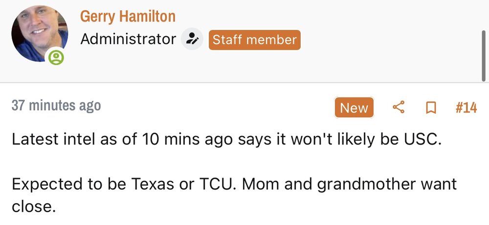Click the Administrator user title
Screen dimensions: 489x225
pos(128,39)
